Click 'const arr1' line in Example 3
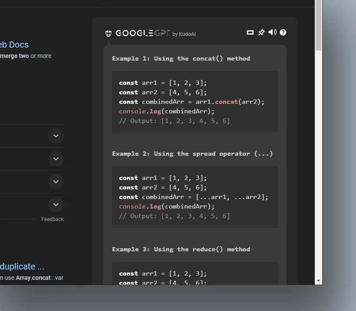The height and width of the screenshot is (311, 356). [163, 274]
